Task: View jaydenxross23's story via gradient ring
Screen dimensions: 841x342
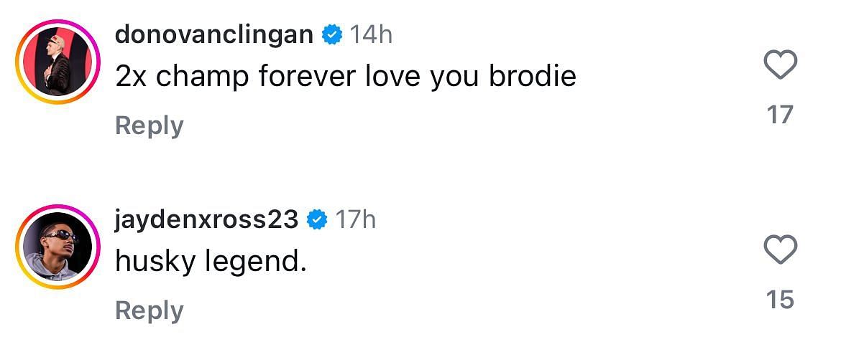Action: coord(58,247)
